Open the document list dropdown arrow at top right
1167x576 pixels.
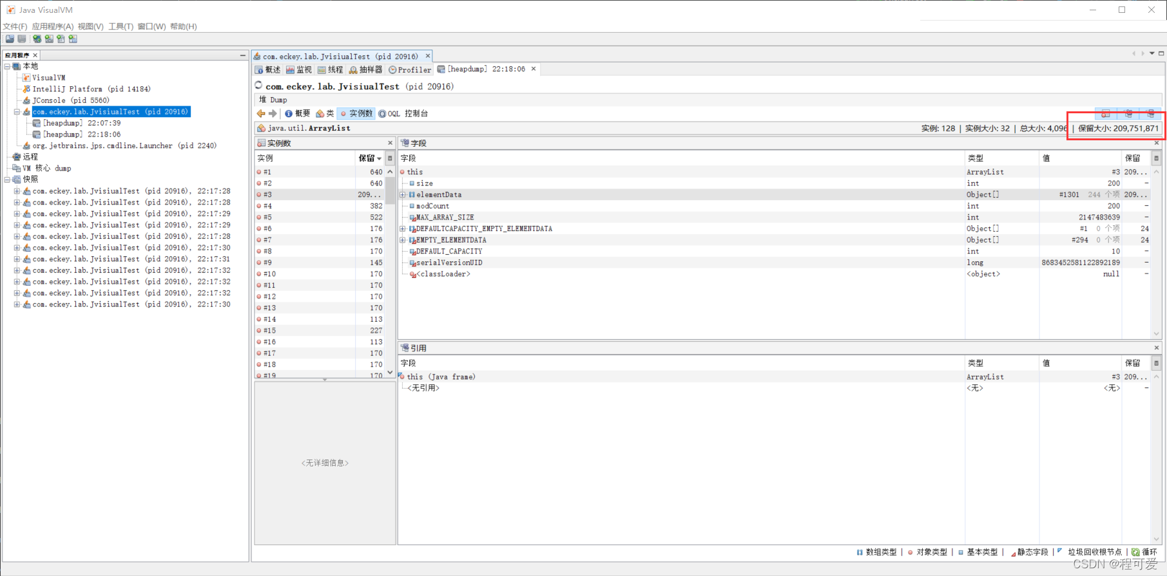1152,53
